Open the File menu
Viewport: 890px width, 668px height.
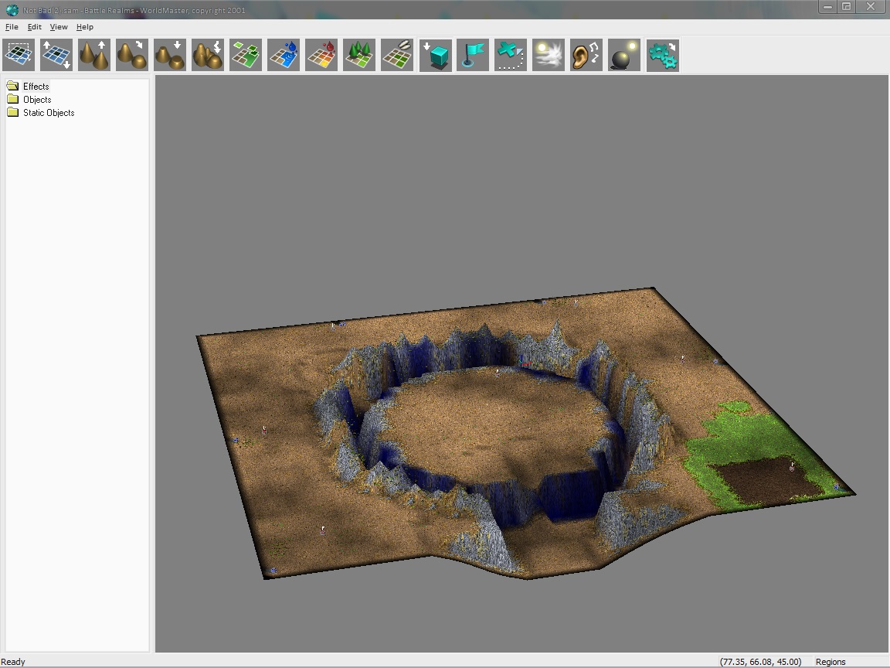click(x=12, y=27)
